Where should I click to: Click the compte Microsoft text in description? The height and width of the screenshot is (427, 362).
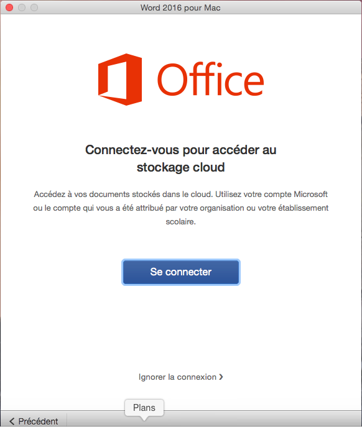coord(295,194)
